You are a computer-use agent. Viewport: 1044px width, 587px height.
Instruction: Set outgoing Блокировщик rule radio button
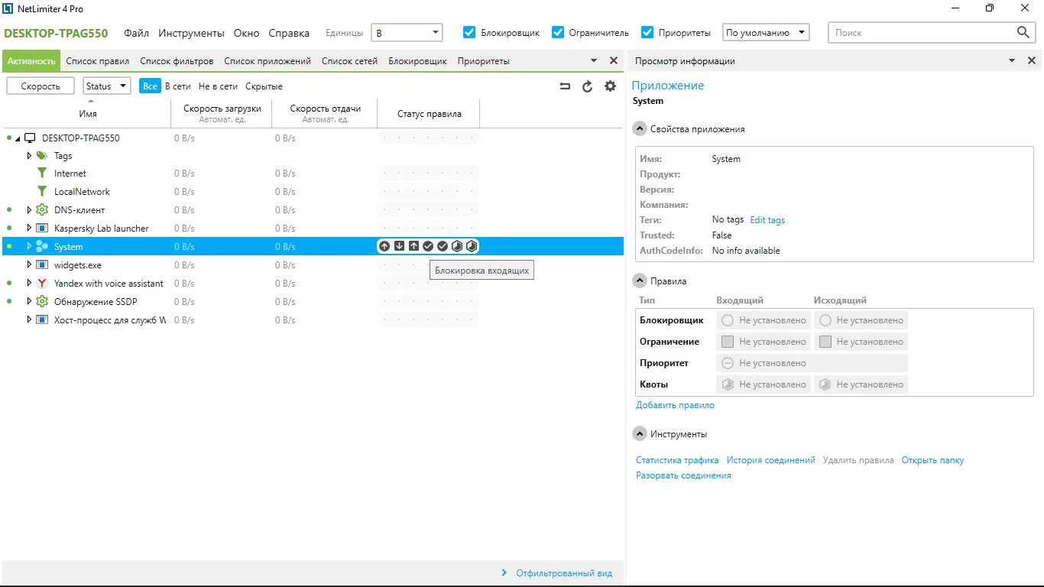point(825,320)
